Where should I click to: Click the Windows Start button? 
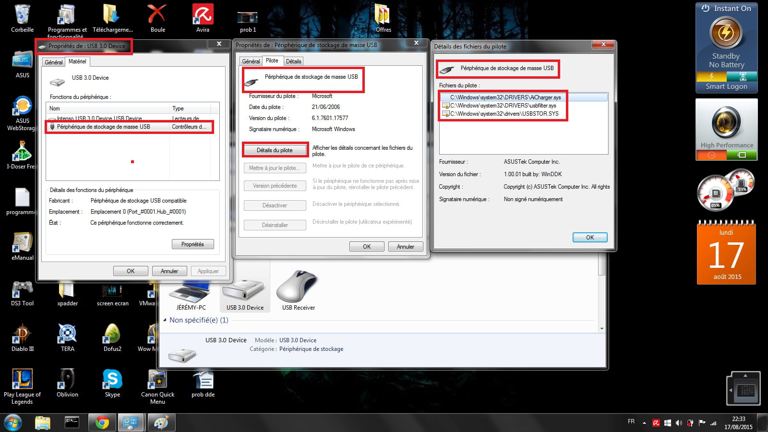pos(12,423)
